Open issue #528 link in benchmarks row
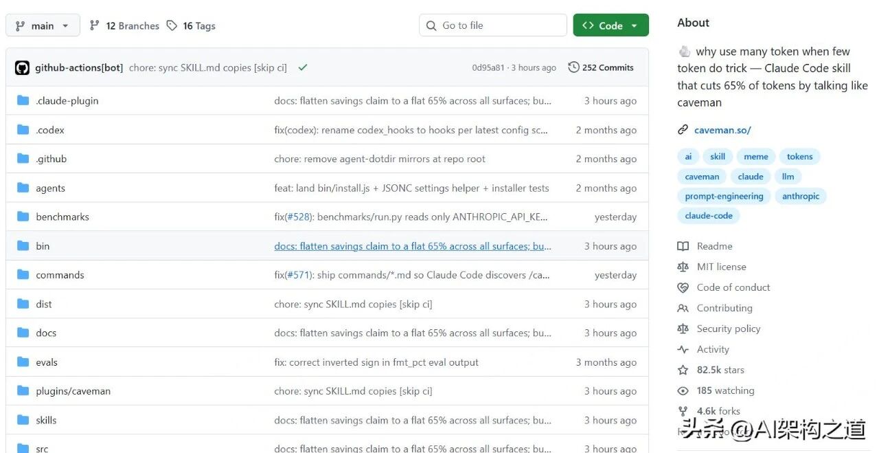Image resolution: width=879 pixels, height=453 pixels. [x=298, y=217]
